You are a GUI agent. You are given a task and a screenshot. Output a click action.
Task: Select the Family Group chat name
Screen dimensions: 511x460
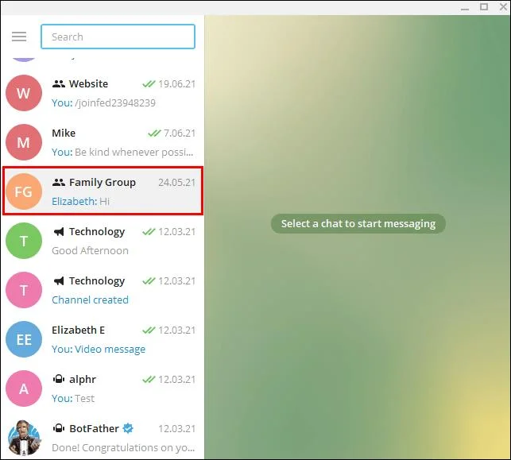(x=103, y=183)
